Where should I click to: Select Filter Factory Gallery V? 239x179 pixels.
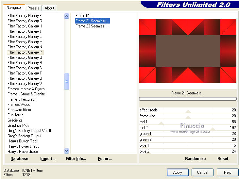(x=25, y=84)
